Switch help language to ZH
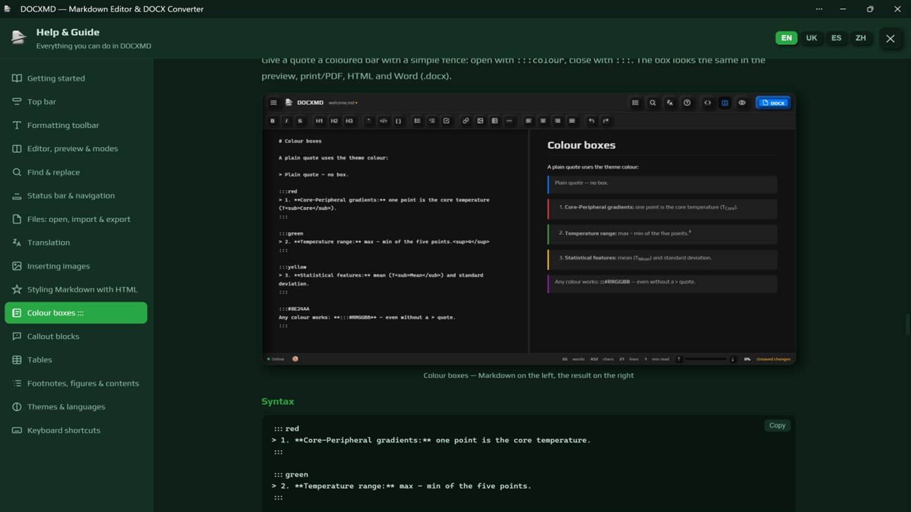911x512 pixels. [861, 38]
